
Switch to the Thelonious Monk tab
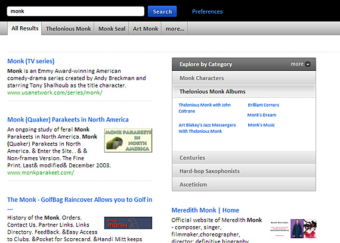68,29
